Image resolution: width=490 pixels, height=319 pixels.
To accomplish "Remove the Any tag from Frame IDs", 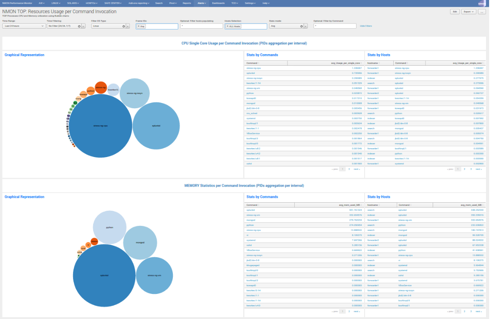I will (138, 26).
